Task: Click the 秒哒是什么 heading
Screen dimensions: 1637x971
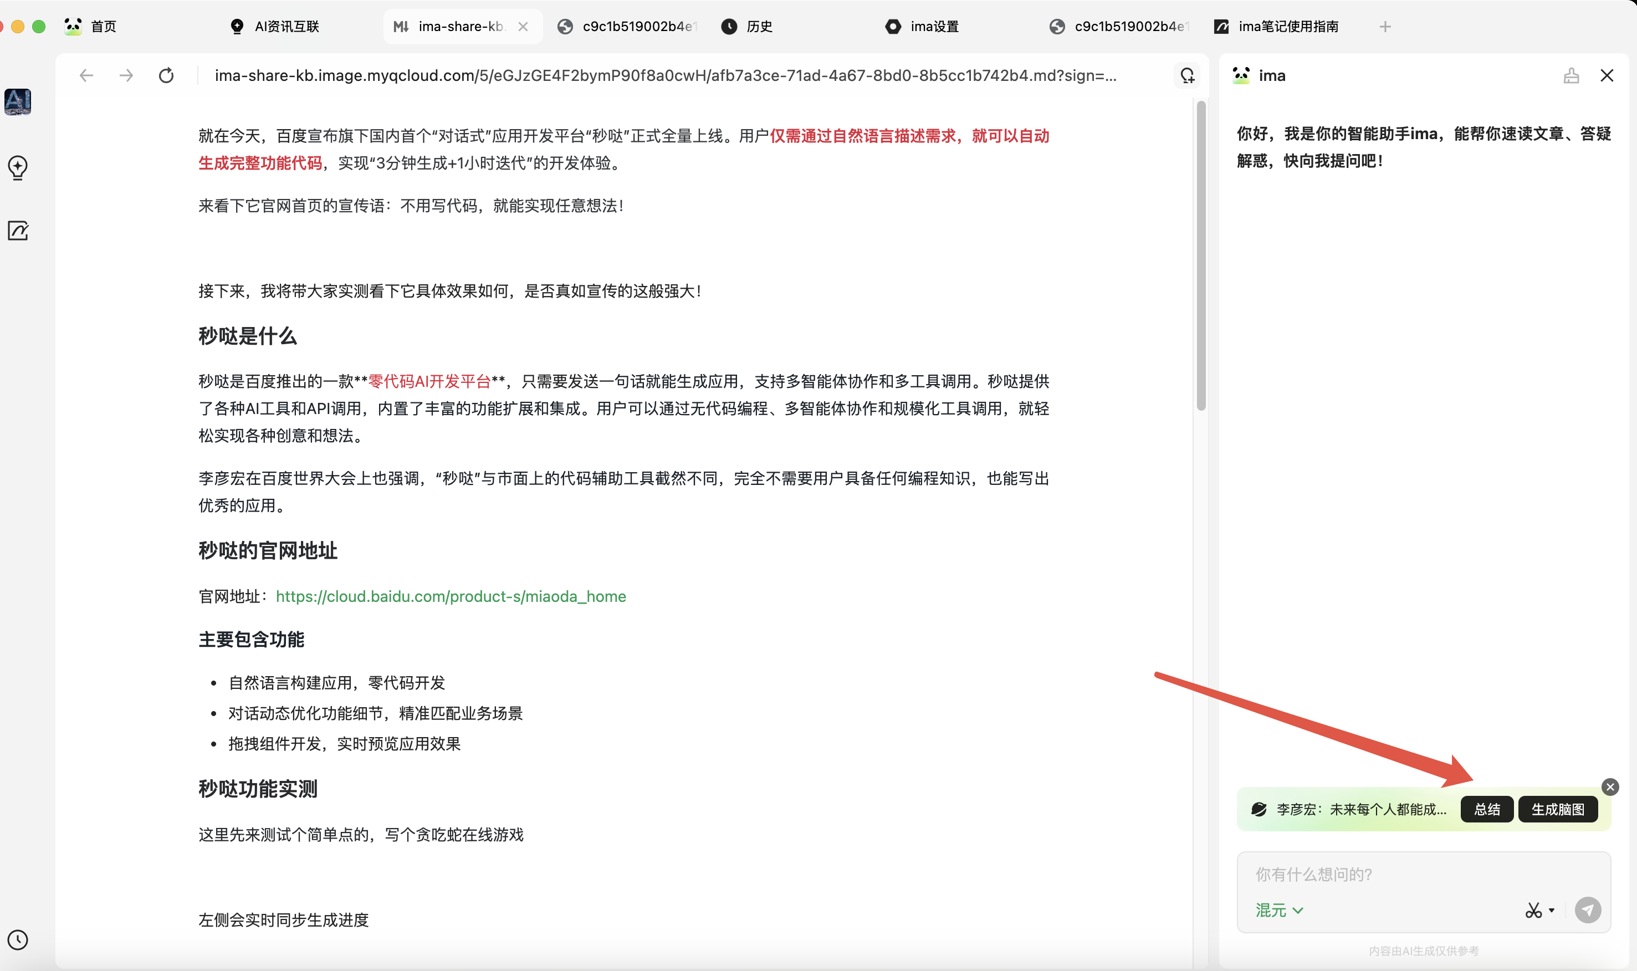Action: pyautogui.click(x=248, y=336)
